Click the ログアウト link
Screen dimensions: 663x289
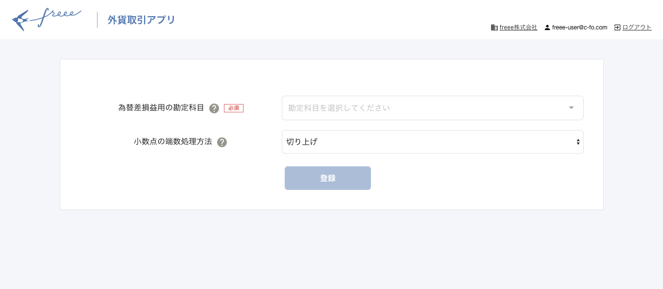[x=637, y=27]
